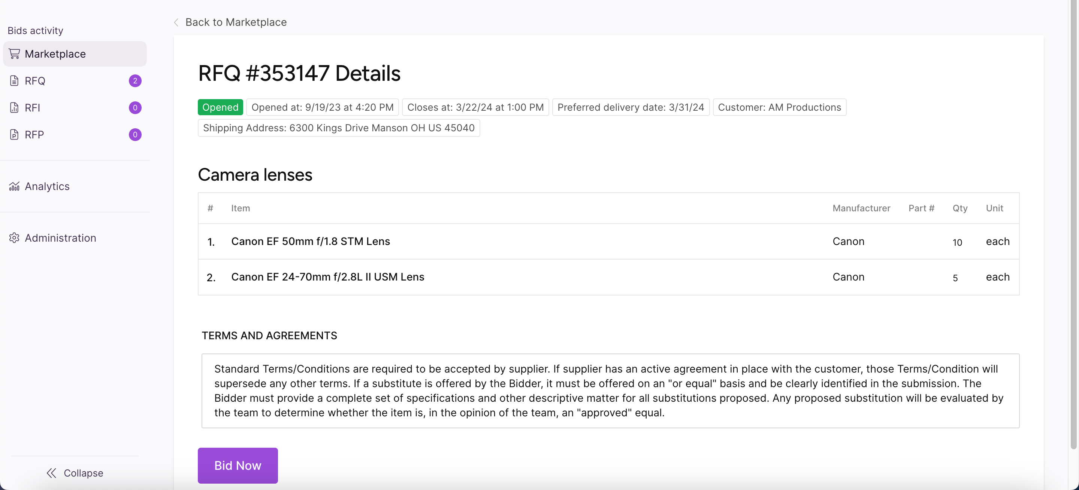Viewport: 1079px width, 490px height.
Task: Click the RFQ purple count badge
Action: 135,81
